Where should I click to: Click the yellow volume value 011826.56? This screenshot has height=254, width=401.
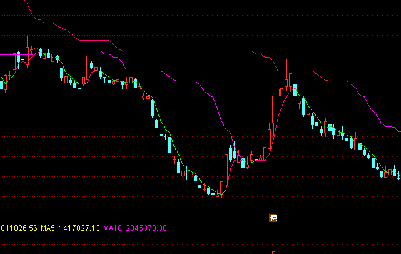(19, 228)
